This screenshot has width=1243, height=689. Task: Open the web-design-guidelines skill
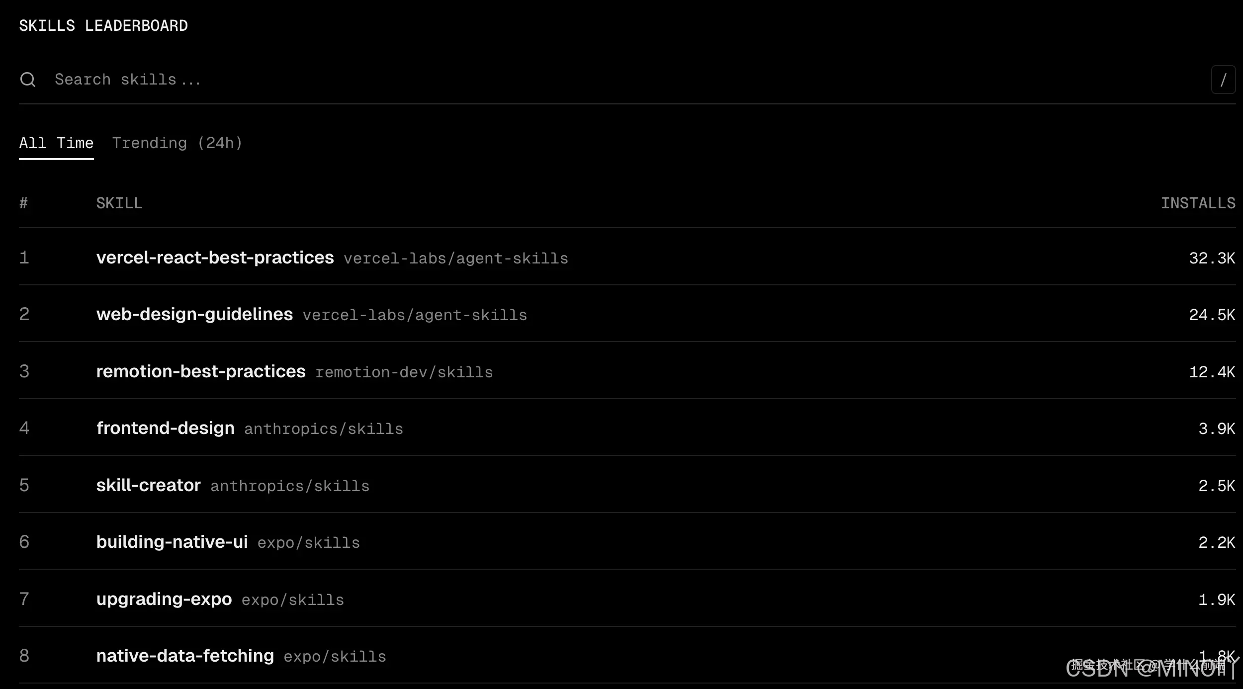point(194,314)
